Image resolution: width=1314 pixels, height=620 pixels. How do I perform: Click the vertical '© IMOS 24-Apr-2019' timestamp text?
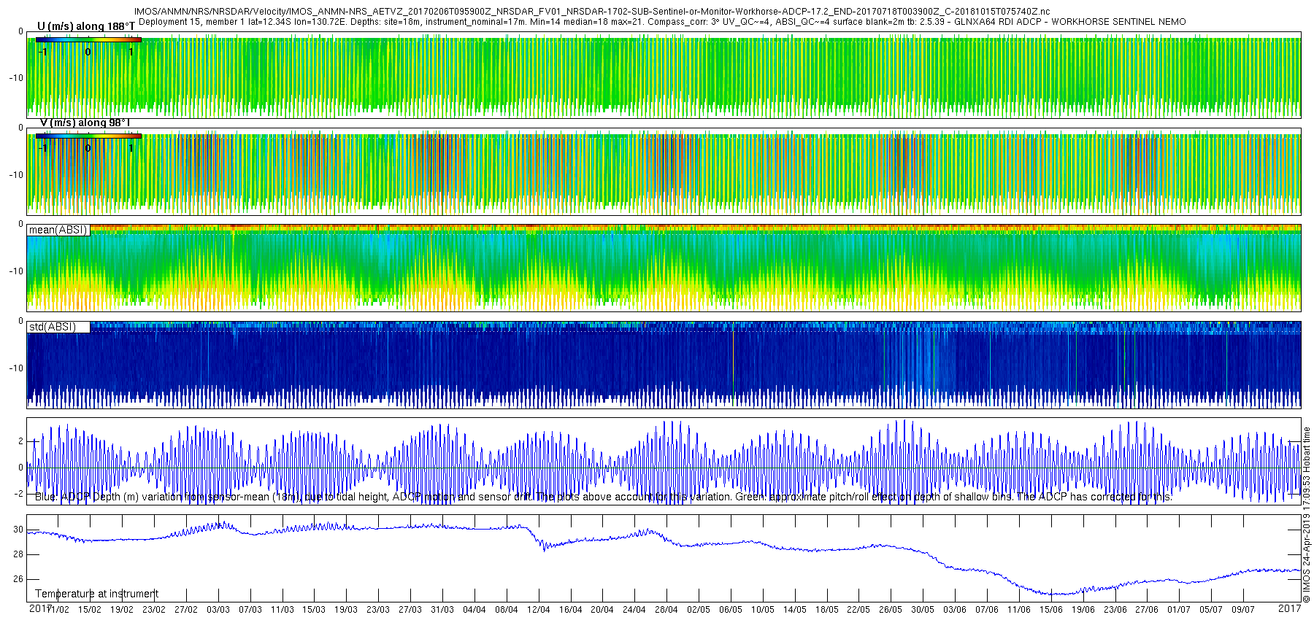pyautogui.click(x=1307, y=515)
